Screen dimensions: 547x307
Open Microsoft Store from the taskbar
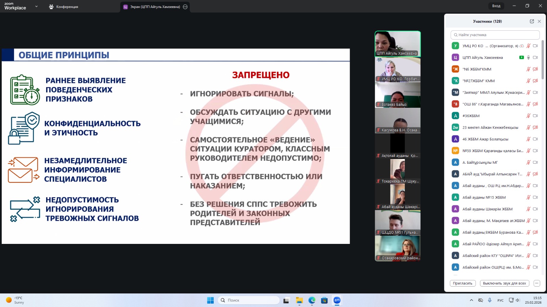coord(324,300)
